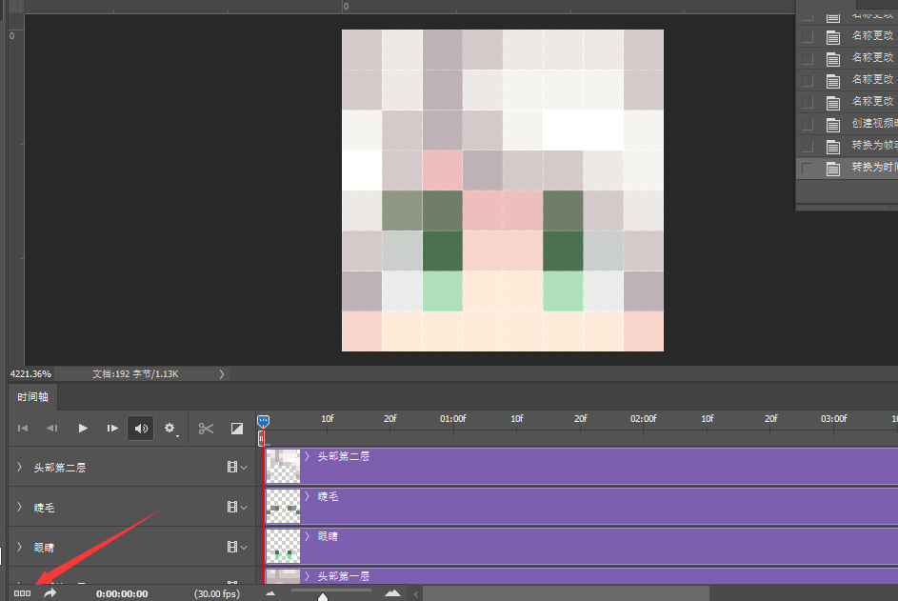The image size is (898, 601).
Task: Go to first frame in timeline
Action: point(23,428)
